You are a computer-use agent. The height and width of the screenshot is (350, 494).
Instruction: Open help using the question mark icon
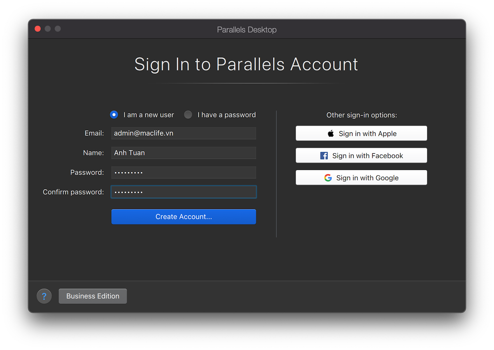click(44, 296)
